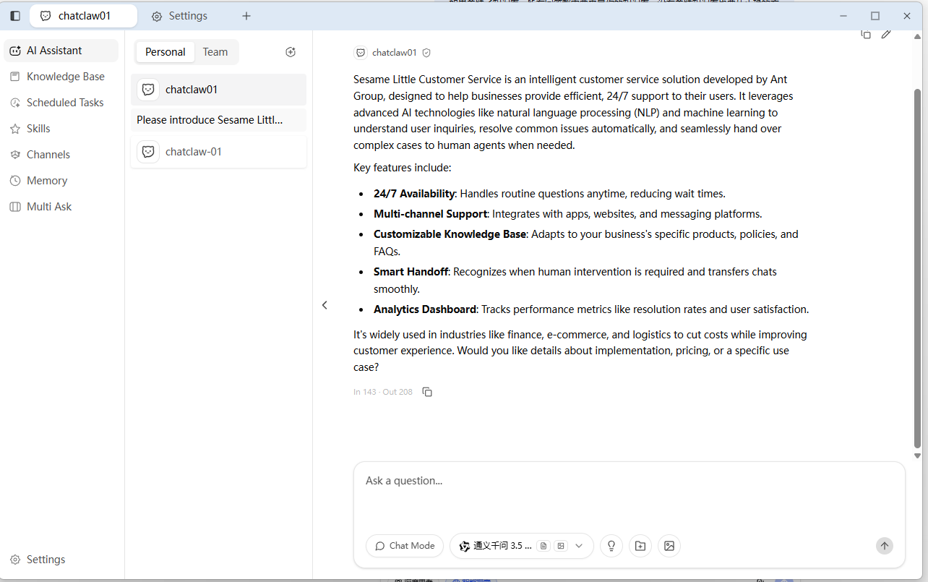Click the chat vertical scrollbar

coord(918,268)
